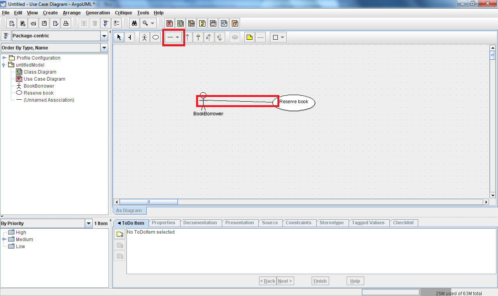
Task: Click the Help button in ToDo pane
Action: coord(355,281)
